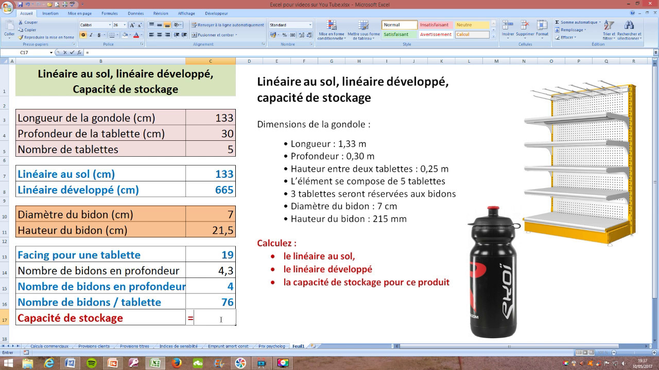Apply accounting number format
The image size is (659, 370).
(x=274, y=35)
